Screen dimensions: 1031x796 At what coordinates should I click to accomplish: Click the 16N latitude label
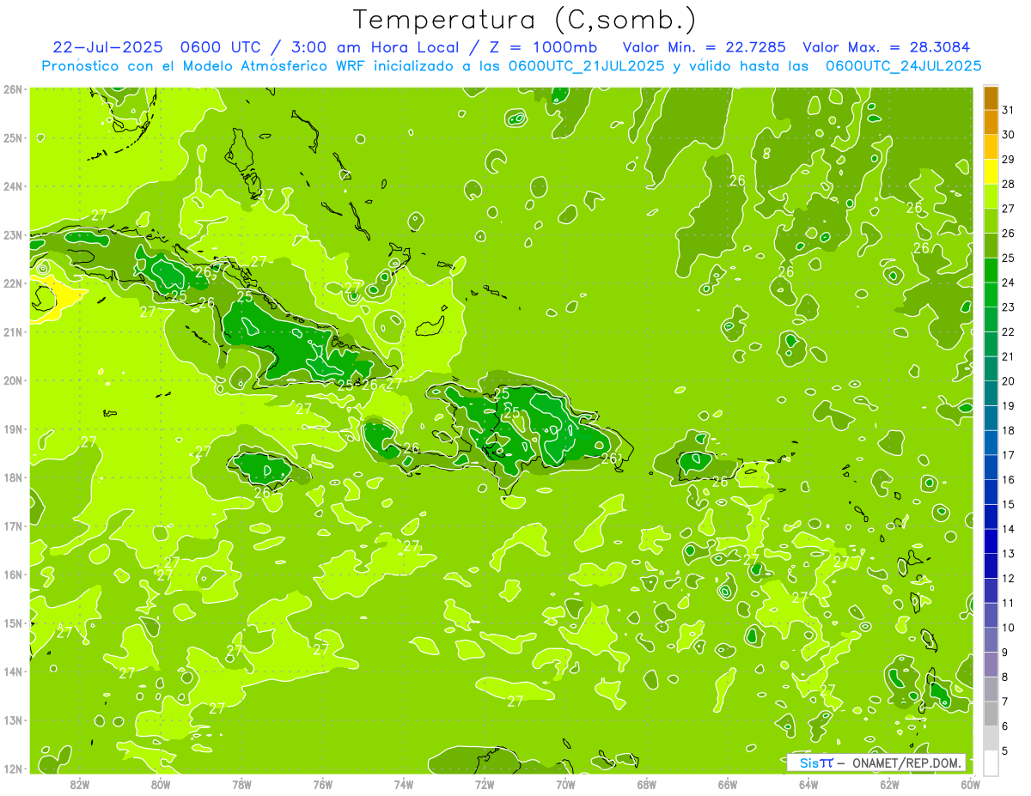click(x=13, y=574)
